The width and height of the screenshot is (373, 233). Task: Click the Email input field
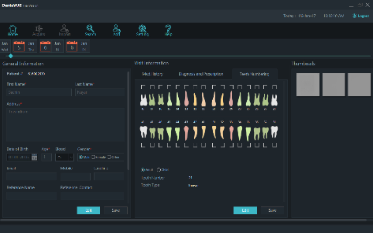pos(32,177)
